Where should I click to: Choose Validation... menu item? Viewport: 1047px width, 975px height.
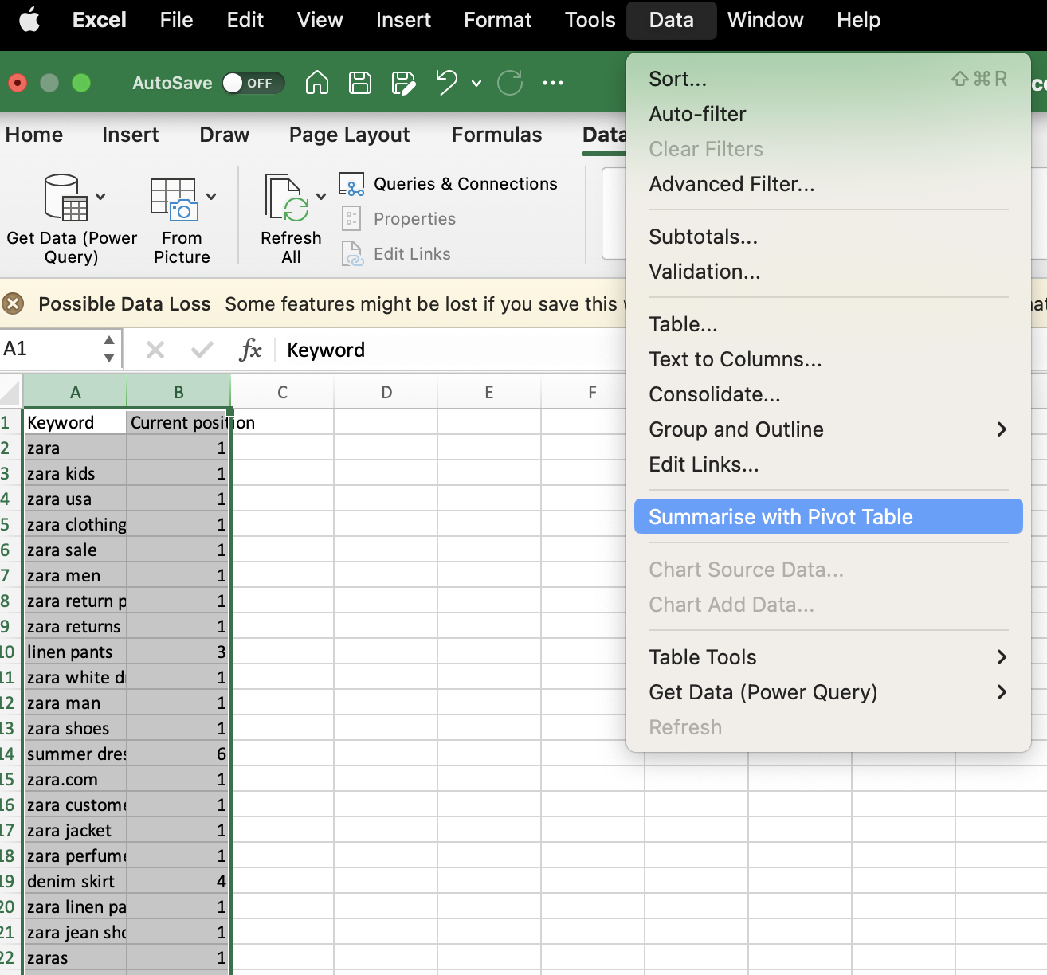pos(829,272)
